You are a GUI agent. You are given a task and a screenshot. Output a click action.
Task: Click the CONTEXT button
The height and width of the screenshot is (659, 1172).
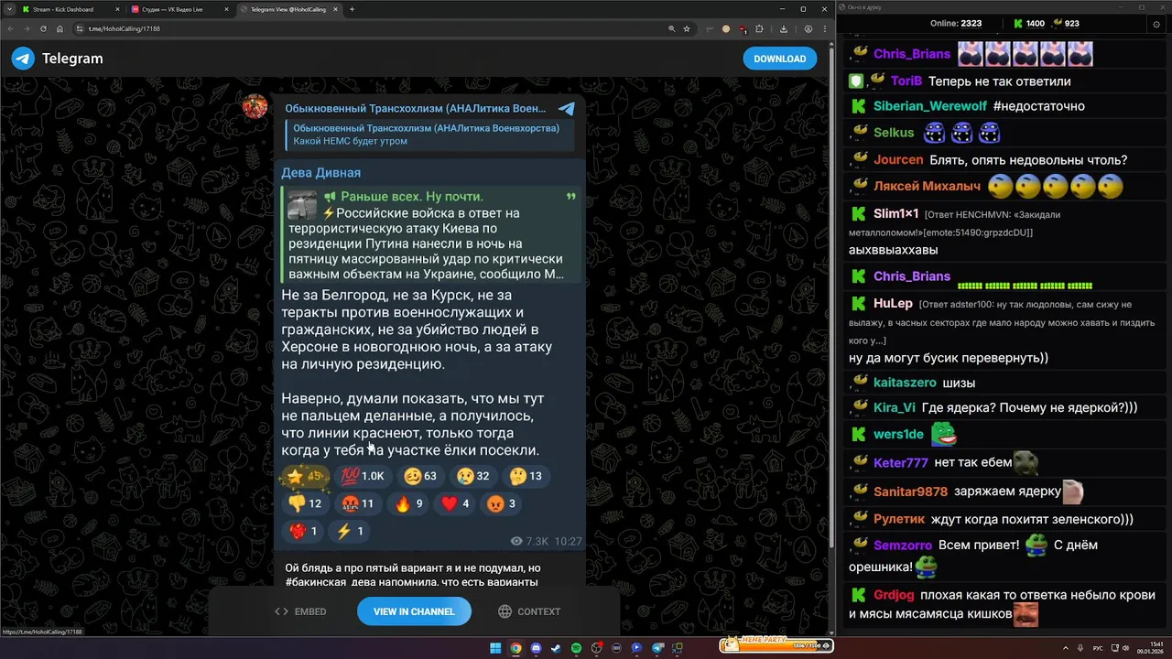pyautogui.click(x=529, y=611)
